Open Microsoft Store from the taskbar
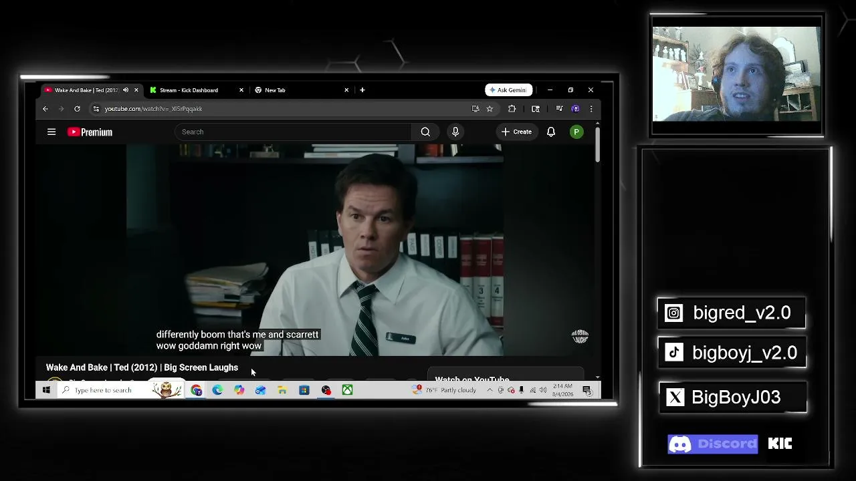The width and height of the screenshot is (856, 481). (304, 390)
